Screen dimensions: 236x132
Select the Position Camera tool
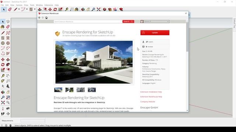3,109
